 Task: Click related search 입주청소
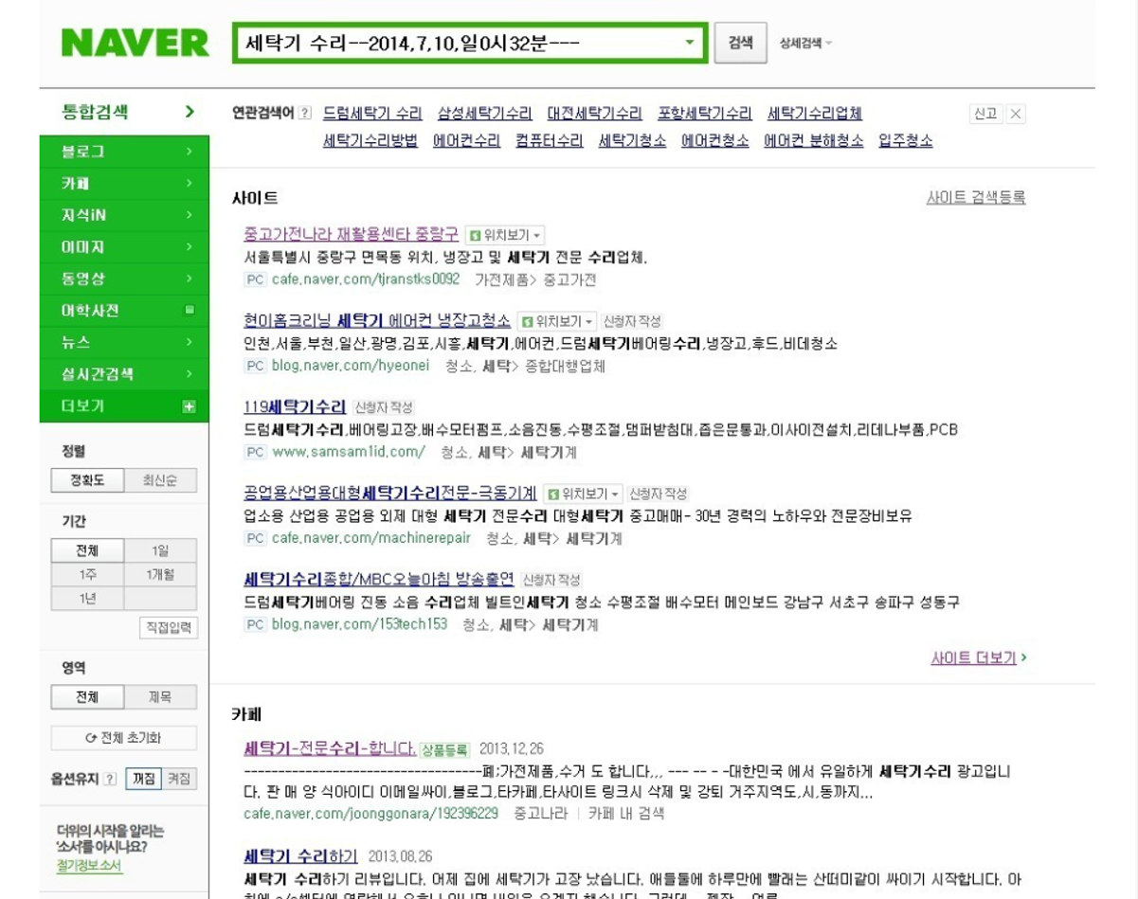pyautogui.click(x=906, y=140)
